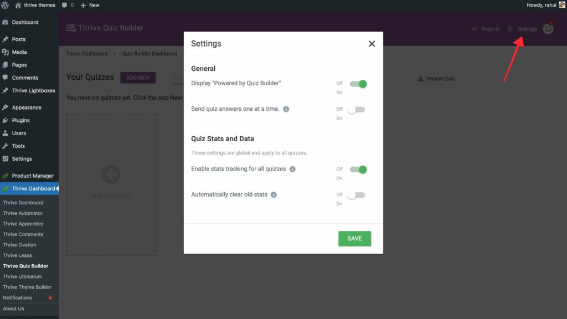Turn off stats tracking for all quizzes
Image resolution: width=567 pixels, height=319 pixels.
358,169
